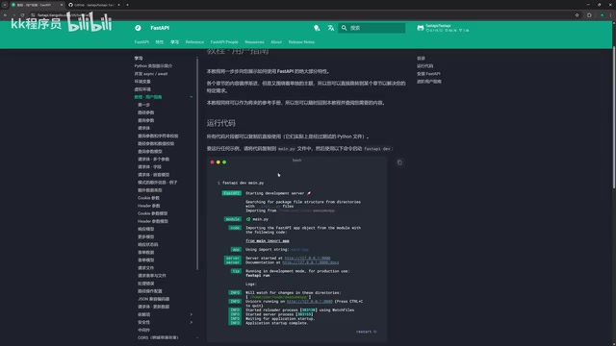The image size is (616, 346).
Task: Expand the 安全性 sidebar section arrow
Action: coord(192,322)
